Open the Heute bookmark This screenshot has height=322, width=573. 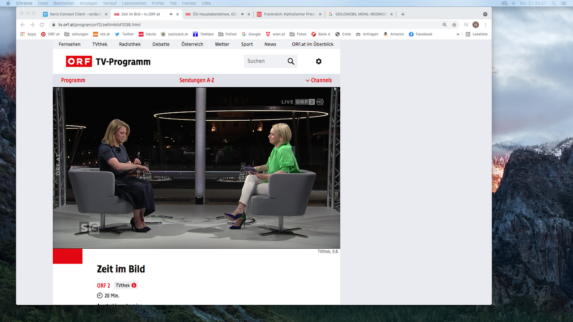click(147, 34)
